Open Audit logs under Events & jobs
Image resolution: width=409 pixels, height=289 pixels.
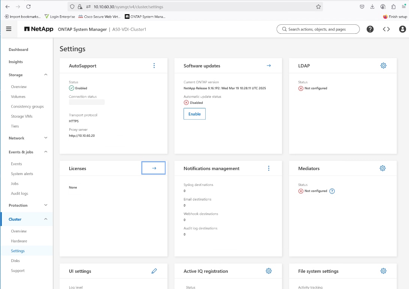tap(19, 193)
